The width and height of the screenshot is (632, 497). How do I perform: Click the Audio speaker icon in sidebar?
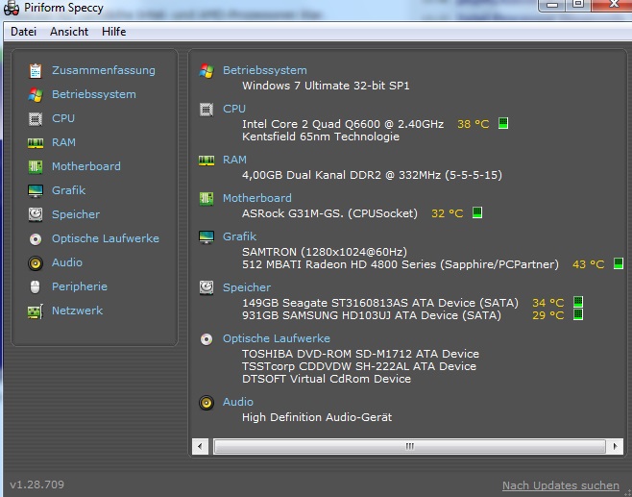click(36, 263)
